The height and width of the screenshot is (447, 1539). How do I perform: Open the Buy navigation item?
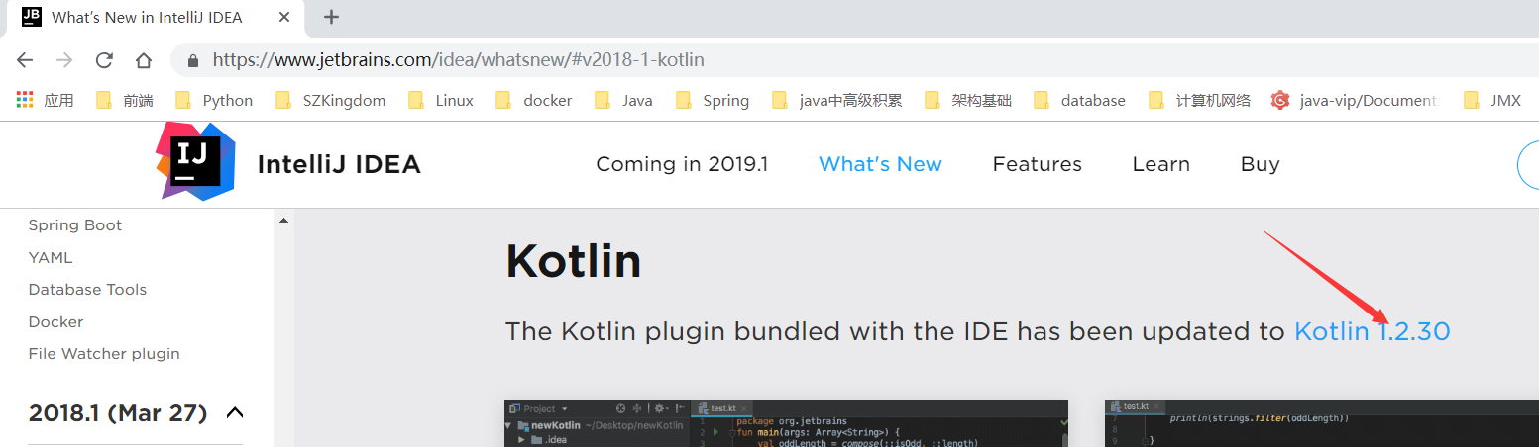click(1261, 164)
